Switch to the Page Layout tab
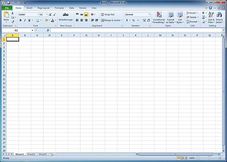The width and height of the screenshot is (227, 162). coord(44,8)
